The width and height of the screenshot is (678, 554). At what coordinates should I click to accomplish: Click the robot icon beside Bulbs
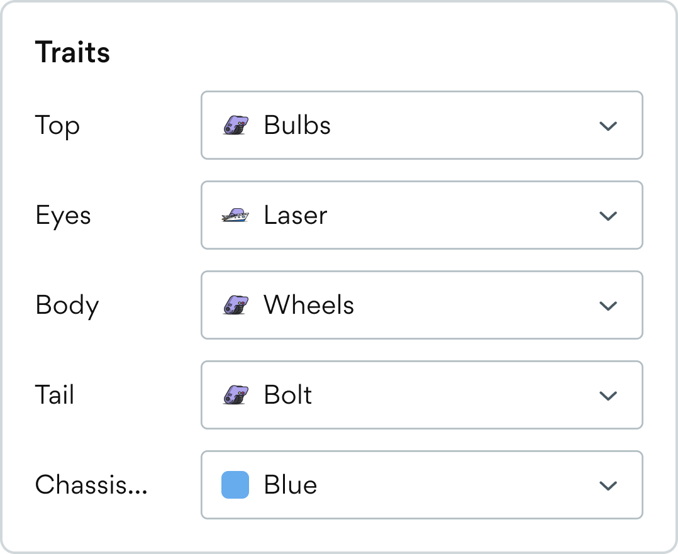click(235, 126)
